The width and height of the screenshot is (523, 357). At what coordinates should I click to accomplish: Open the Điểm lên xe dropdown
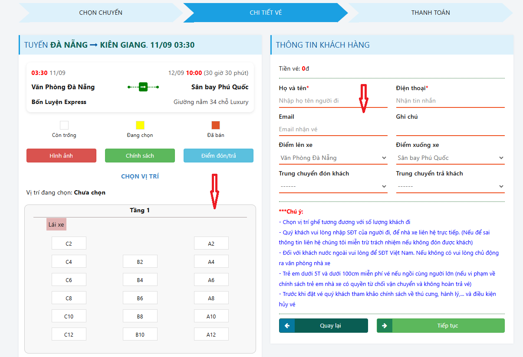pyautogui.click(x=333, y=158)
